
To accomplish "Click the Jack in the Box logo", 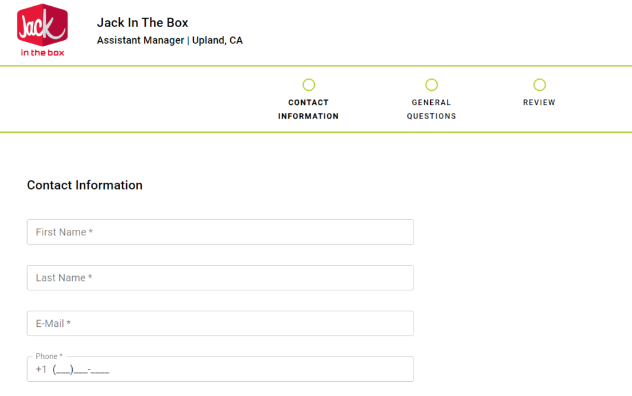I will coord(42,25).
